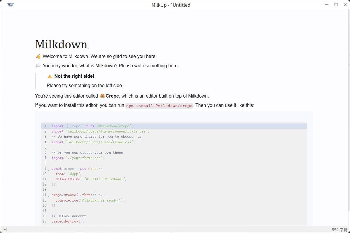Click code line 'crepe.destroy();'
350x233 pixels.
click(x=68, y=221)
